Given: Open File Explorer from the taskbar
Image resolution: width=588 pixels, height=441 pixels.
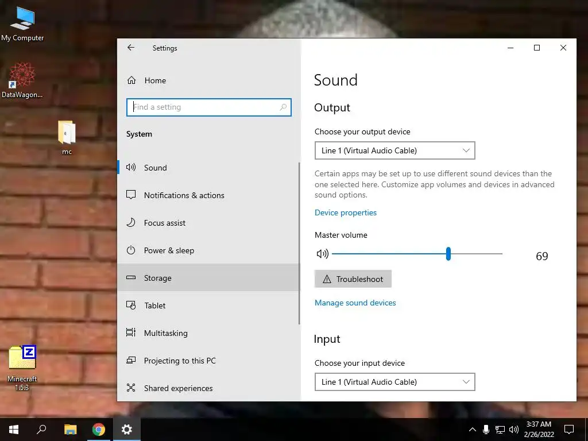Looking at the screenshot, I should point(70,430).
